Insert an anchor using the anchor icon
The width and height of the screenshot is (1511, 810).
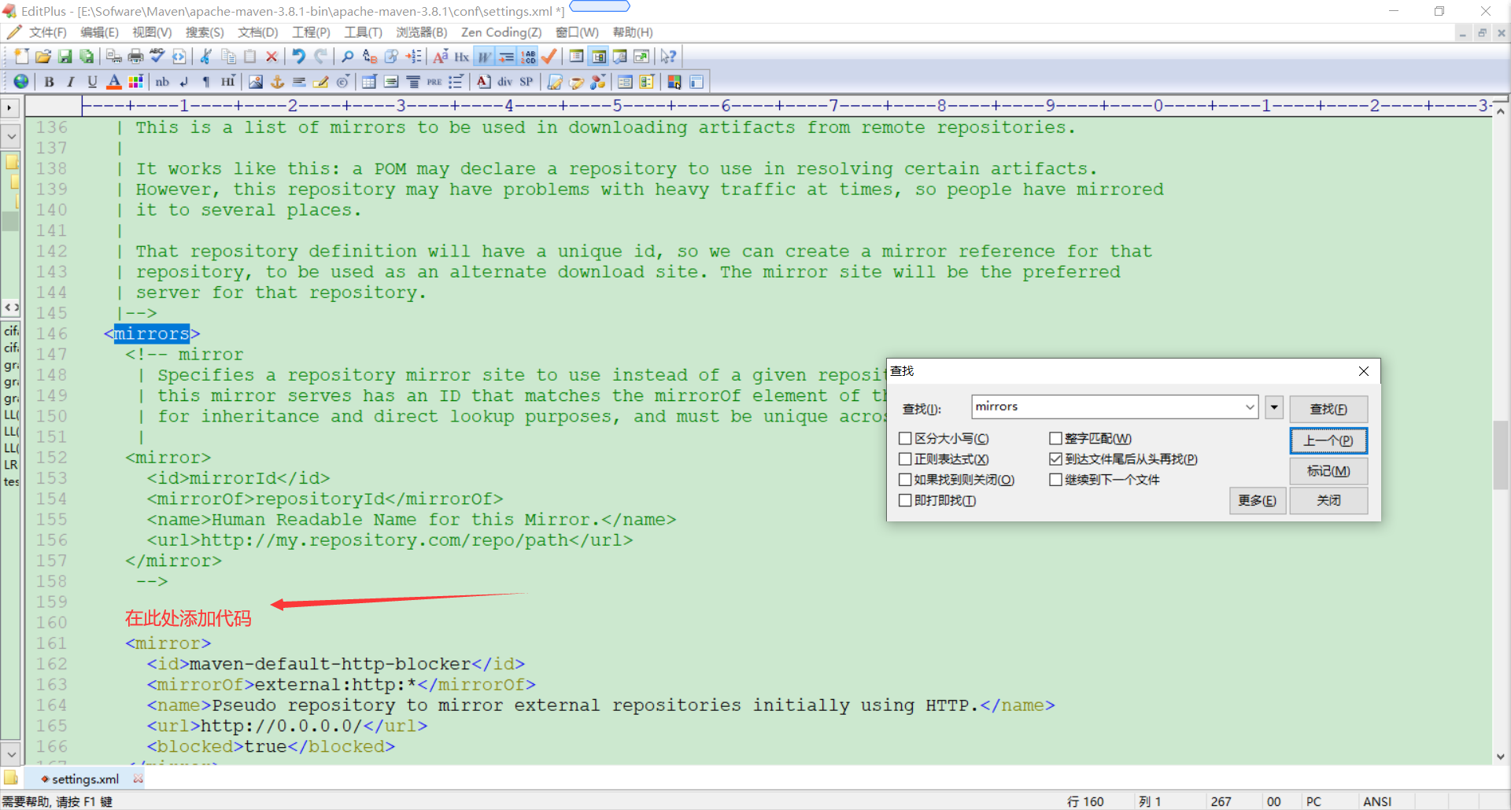[277, 81]
